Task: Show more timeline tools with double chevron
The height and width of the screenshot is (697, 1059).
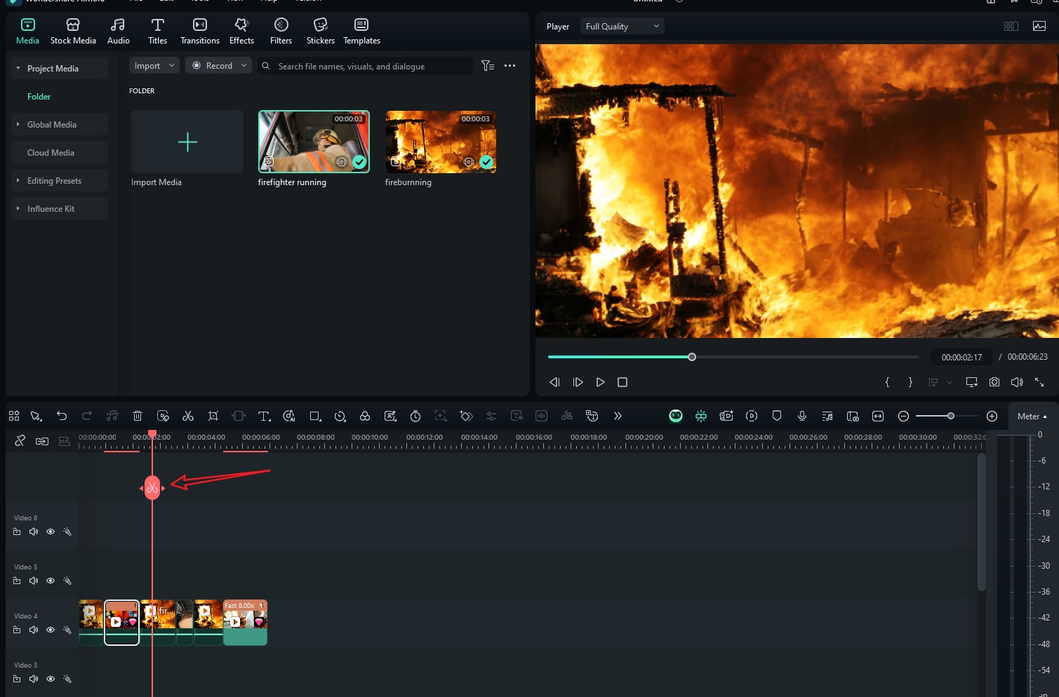Action: click(618, 417)
